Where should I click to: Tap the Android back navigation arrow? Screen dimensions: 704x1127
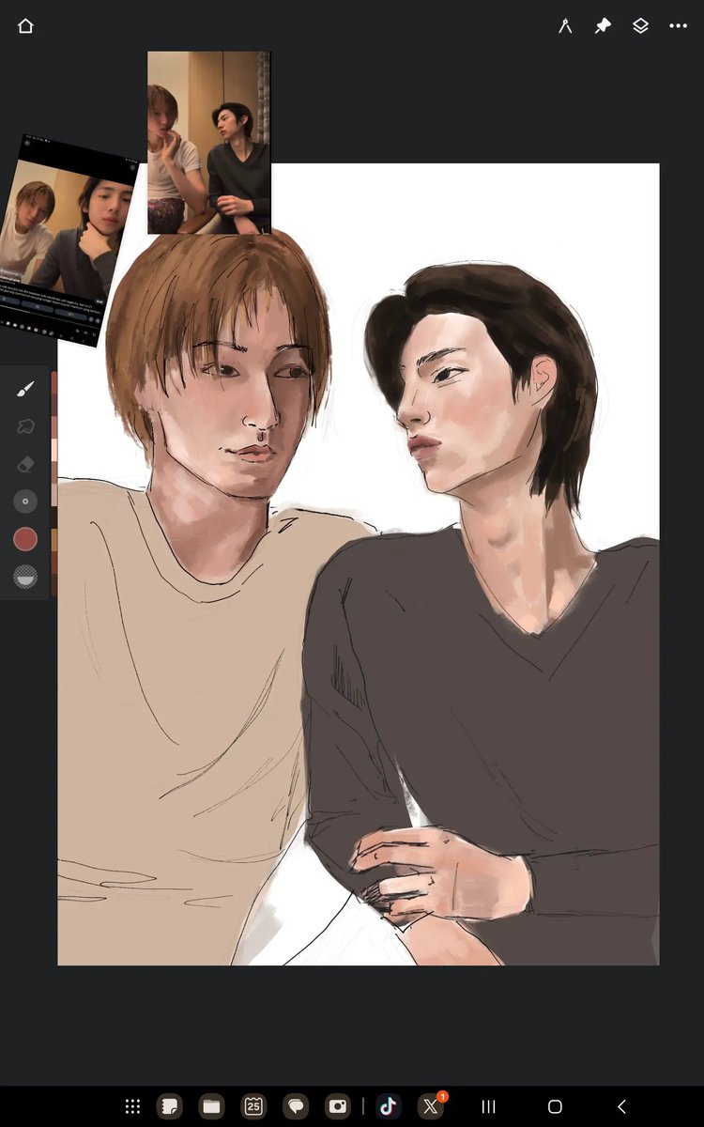[x=621, y=1106]
